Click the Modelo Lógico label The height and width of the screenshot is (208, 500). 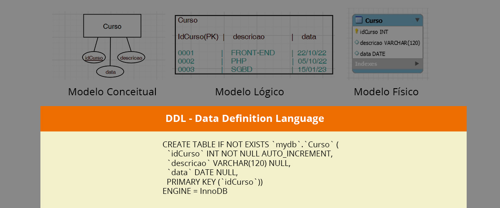click(250, 92)
